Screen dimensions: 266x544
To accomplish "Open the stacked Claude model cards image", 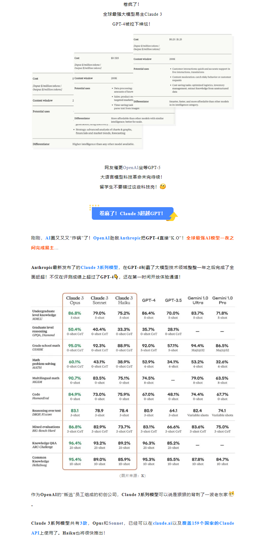I will (x=133, y=92).
